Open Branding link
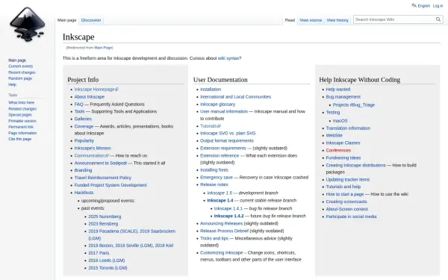448x280 pixels. click(83, 170)
